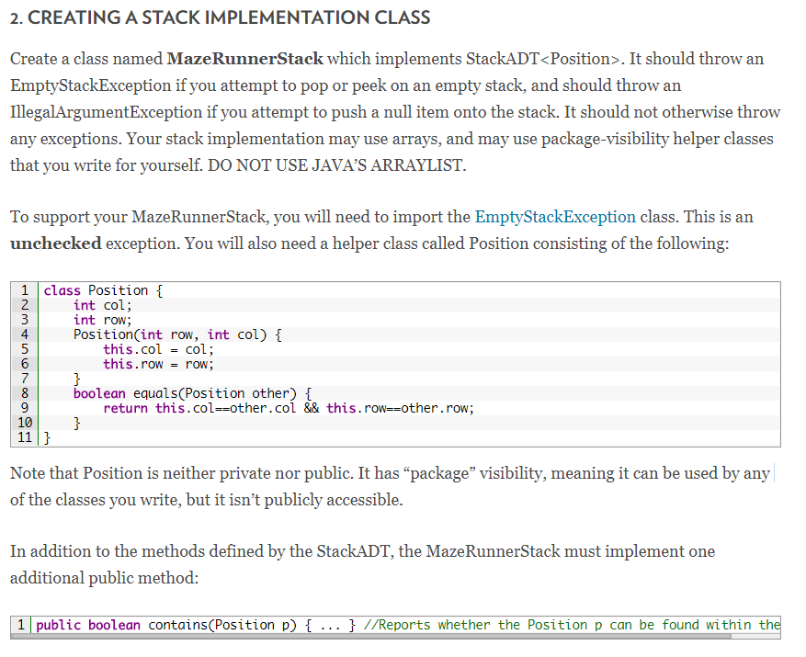Click the Position constructor signature line
The width and height of the screenshot is (806, 657).
(x=177, y=334)
